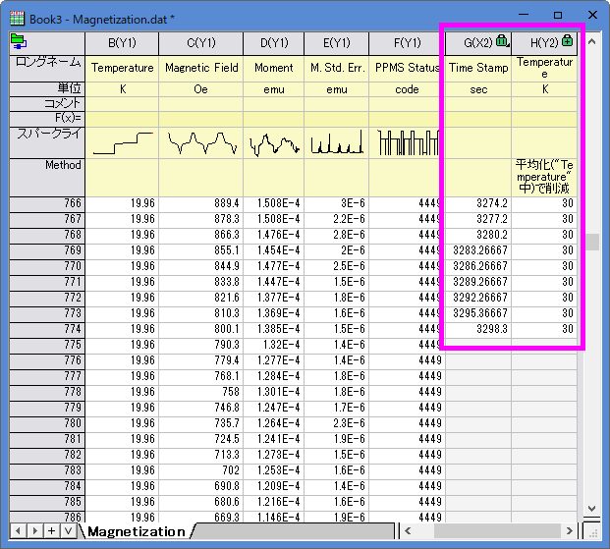Open the sheet list V dropdown button
This screenshot has height=549, width=610.
pyautogui.click(x=68, y=530)
